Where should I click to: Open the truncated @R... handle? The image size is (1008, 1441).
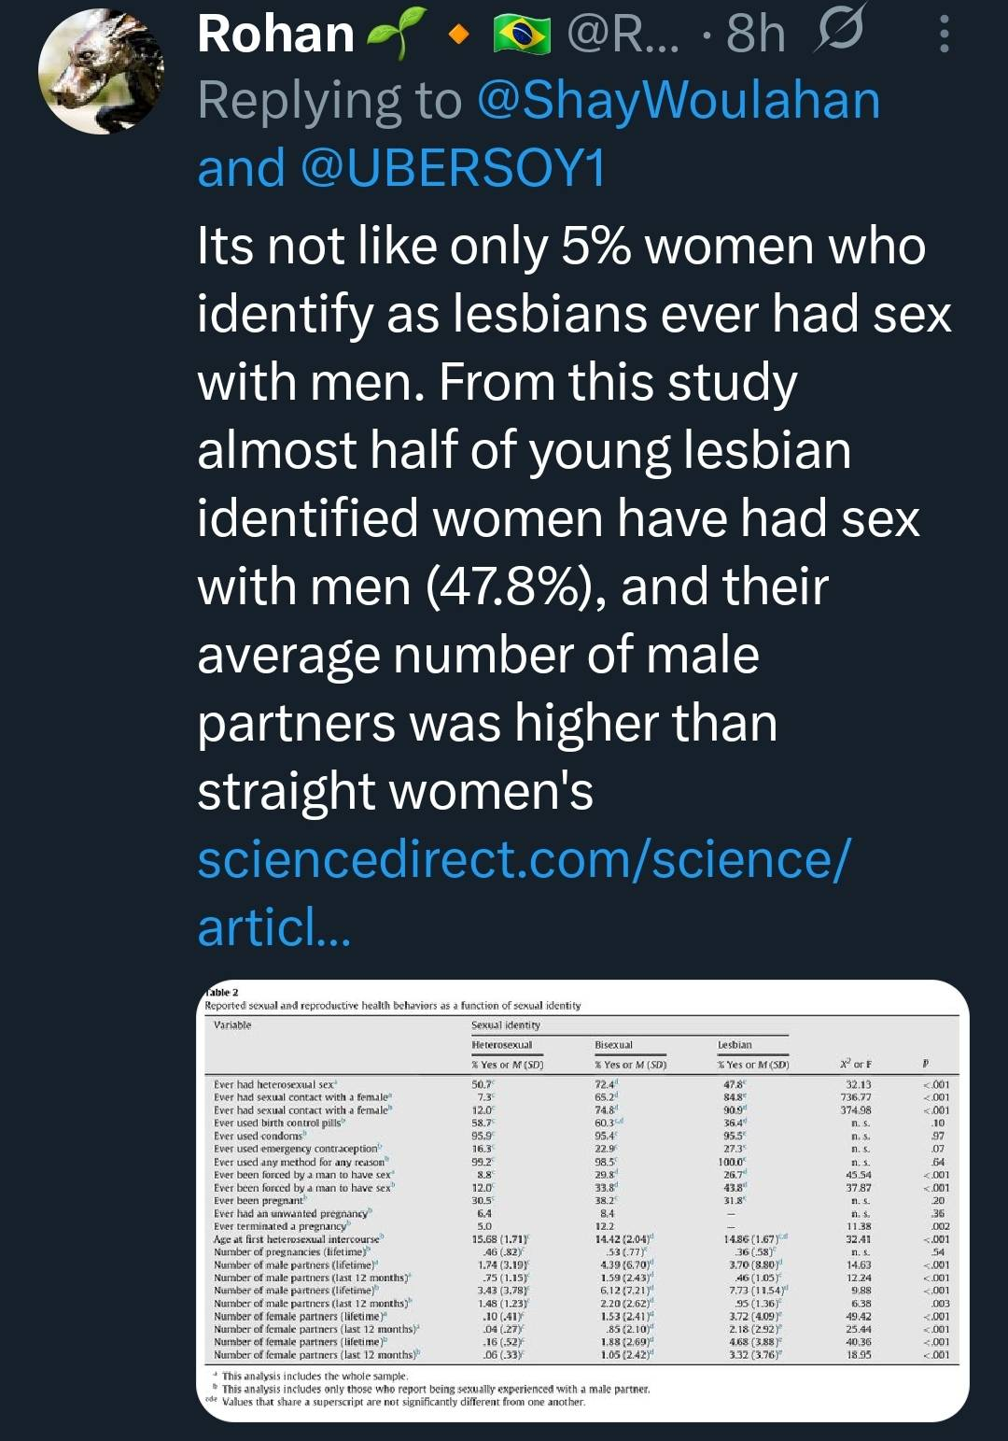(624, 35)
